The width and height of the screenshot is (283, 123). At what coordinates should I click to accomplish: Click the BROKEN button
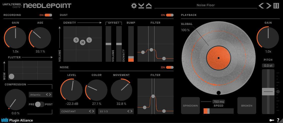(x=247, y=106)
